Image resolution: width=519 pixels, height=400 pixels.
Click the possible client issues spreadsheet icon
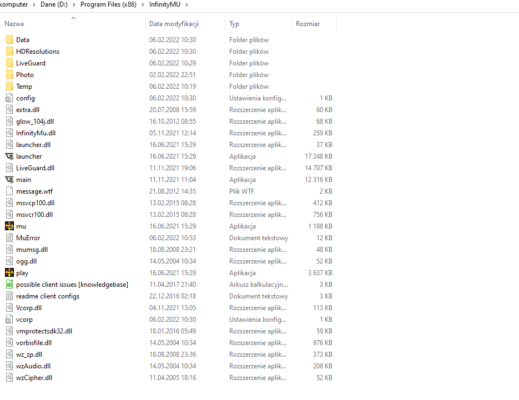pos(9,285)
